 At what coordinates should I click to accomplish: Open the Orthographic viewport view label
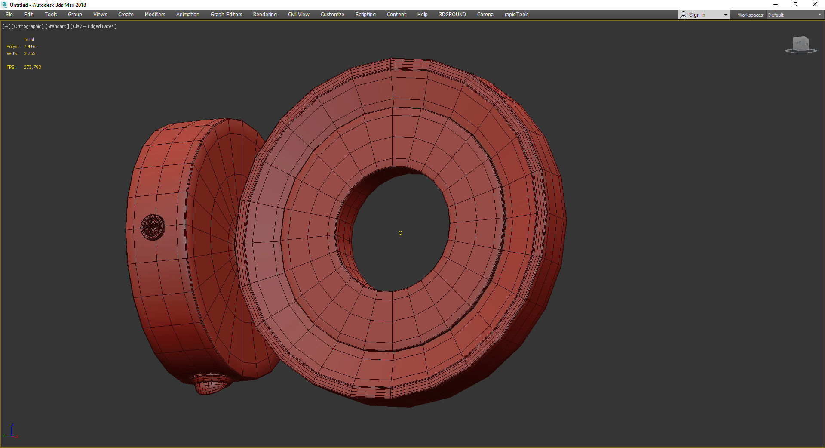pyautogui.click(x=28, y=26)
